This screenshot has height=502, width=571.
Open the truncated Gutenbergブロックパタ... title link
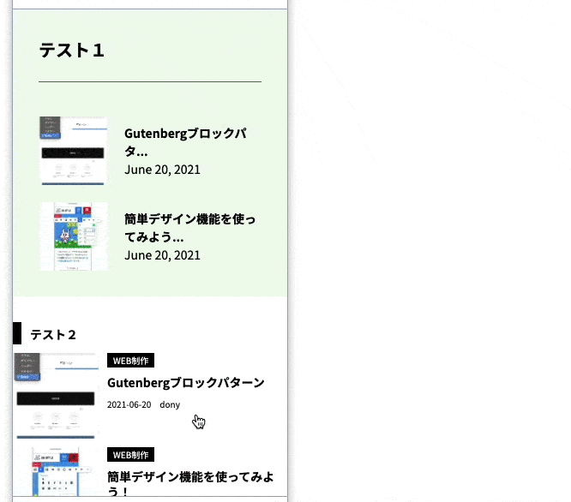(x=185, y=142)
